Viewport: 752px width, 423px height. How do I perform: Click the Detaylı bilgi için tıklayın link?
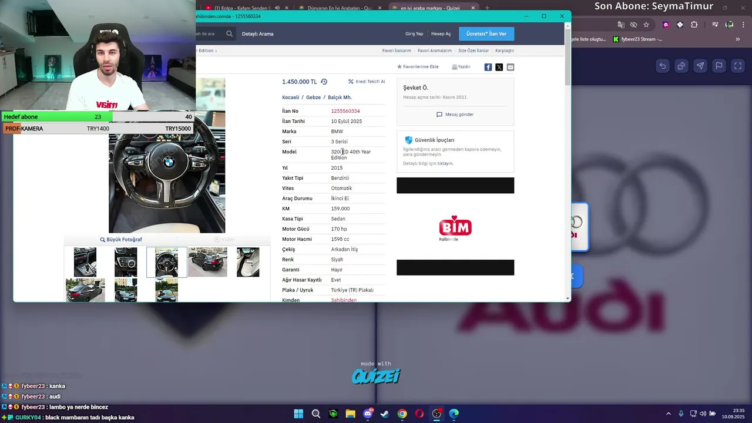[x=428, y=163]
